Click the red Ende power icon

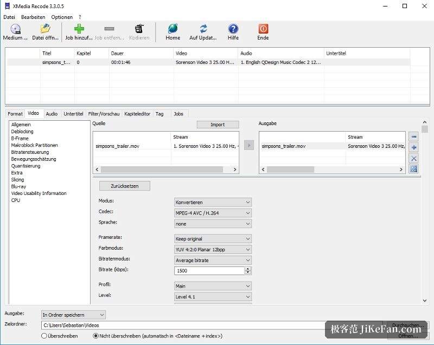click(263, 29)
